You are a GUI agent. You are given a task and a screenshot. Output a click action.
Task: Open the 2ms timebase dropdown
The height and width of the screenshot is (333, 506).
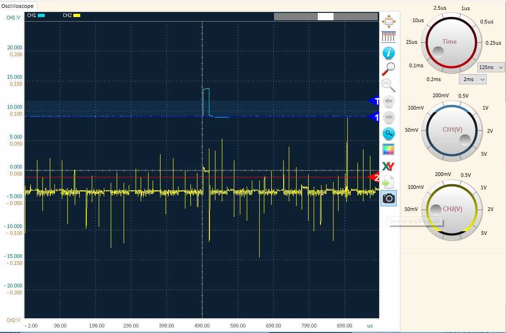coord(473,79)
